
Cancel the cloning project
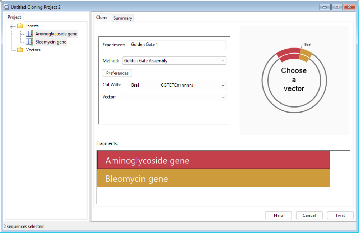point(309,215)
